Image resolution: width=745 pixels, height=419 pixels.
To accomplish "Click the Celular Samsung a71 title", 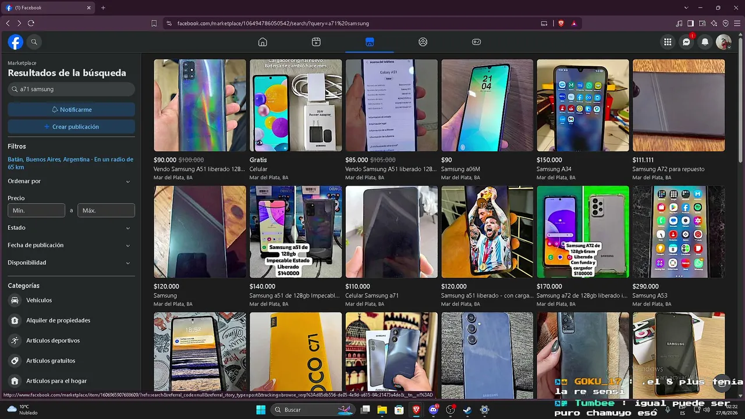I will [x=372, y=296].
